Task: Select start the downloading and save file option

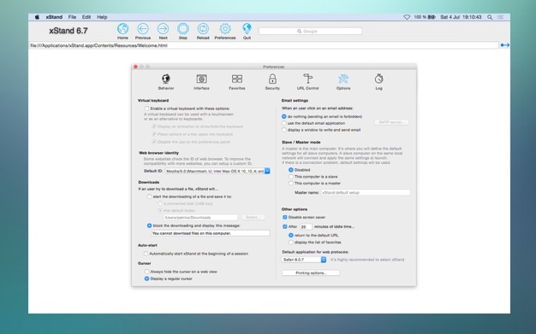Action: pyautogui.click(x=149, y=196)
